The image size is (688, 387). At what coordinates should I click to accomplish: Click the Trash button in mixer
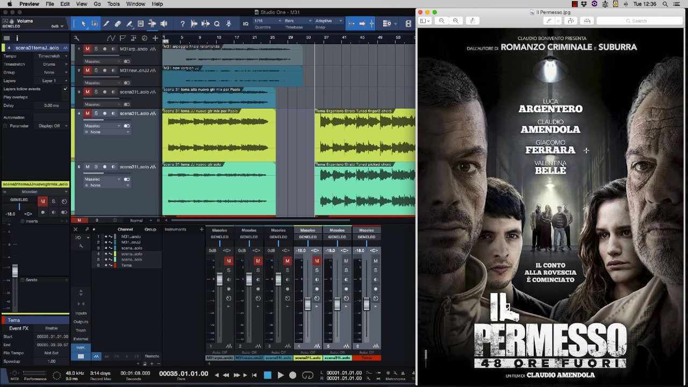(81, 330)
